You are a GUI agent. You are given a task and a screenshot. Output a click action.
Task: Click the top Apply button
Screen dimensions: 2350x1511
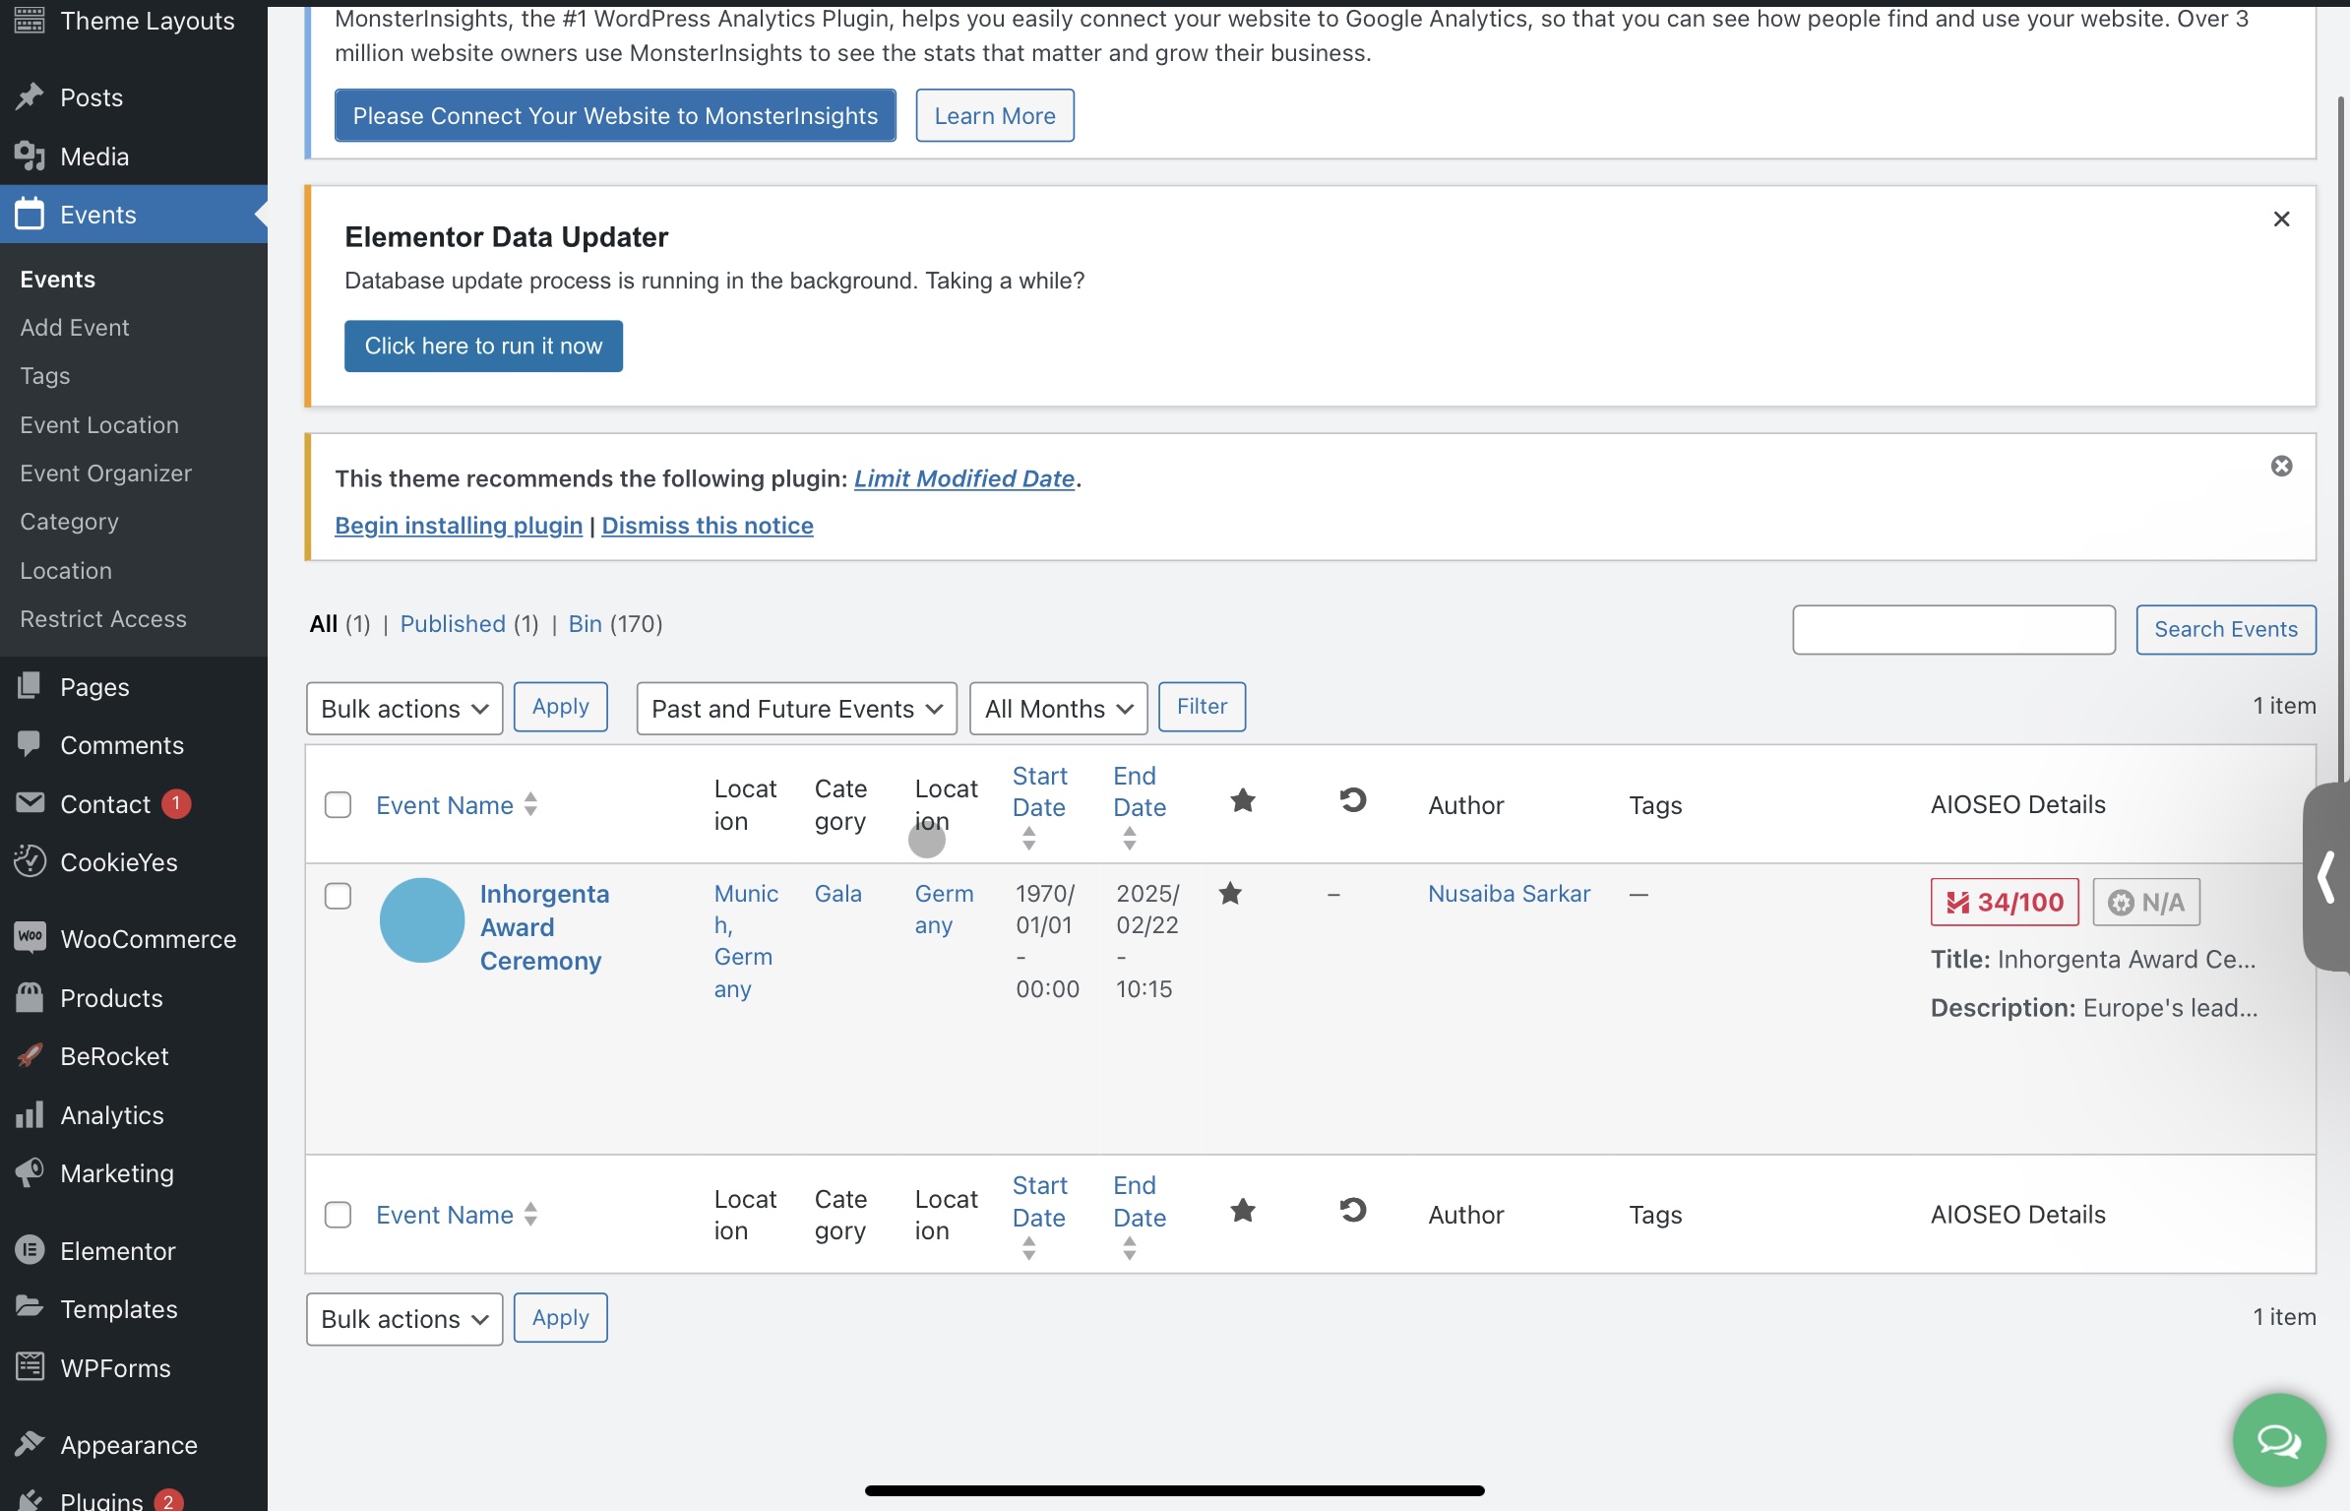[x=560, y=707]
